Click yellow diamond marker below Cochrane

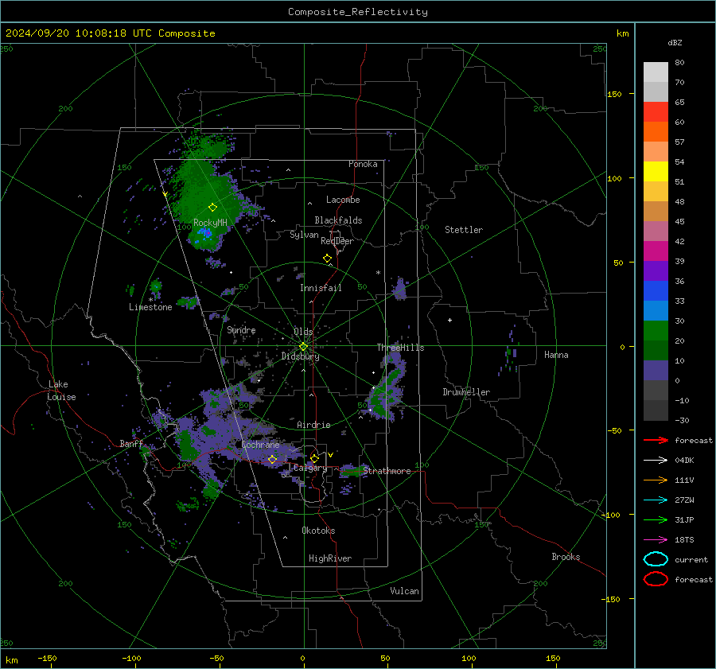pyautogui.click(x=272, y=459)
